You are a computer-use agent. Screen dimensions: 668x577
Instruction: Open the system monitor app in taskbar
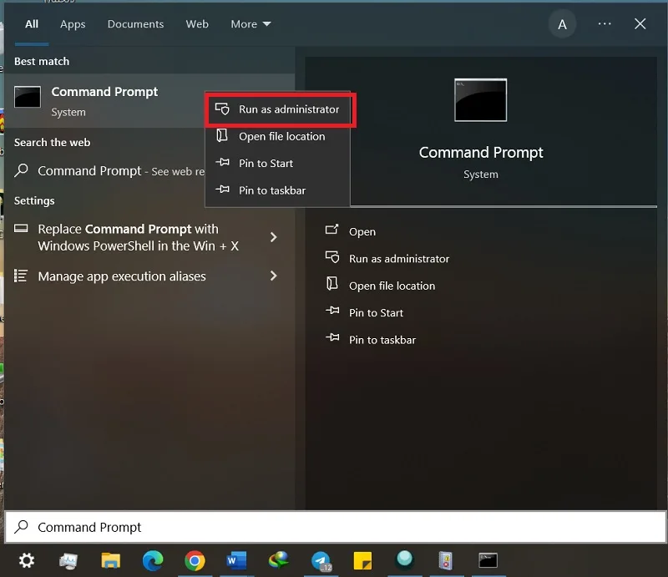point(68,561)
